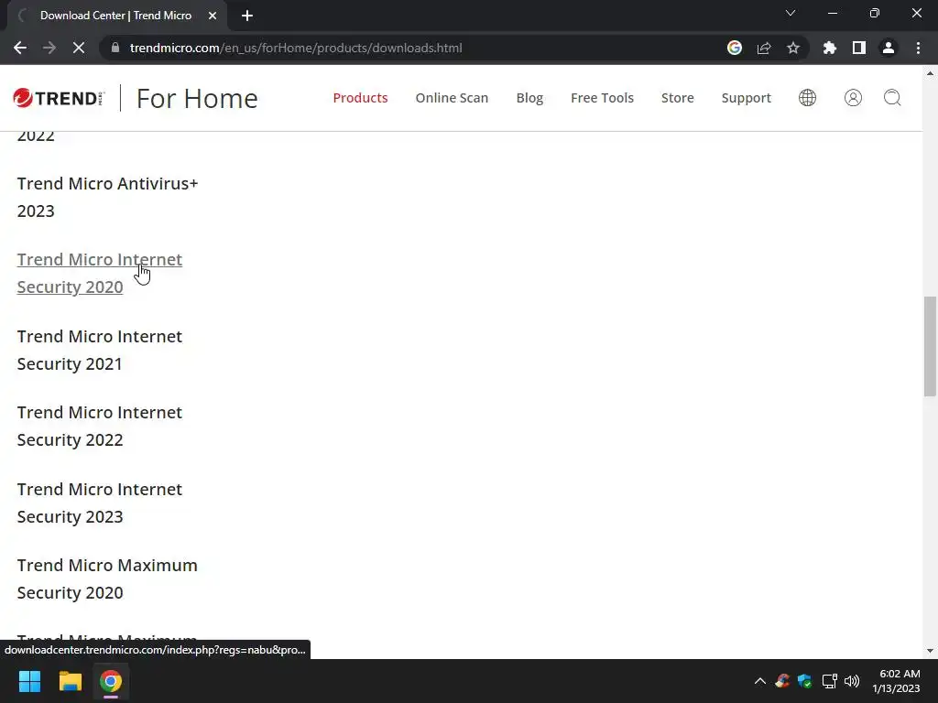Open the Chrome profile avatar button

(x=888, y=48)
